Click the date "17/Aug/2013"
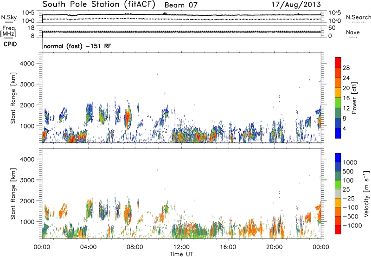371x257 pixels. 296,5
